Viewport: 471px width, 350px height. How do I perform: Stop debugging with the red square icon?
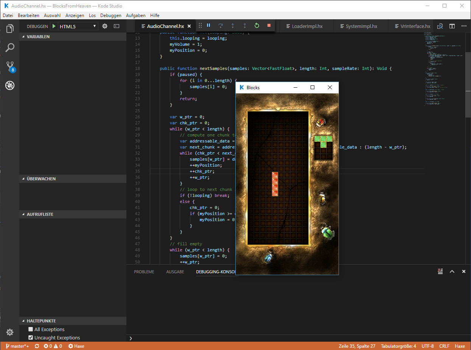[x=269, y=25]
